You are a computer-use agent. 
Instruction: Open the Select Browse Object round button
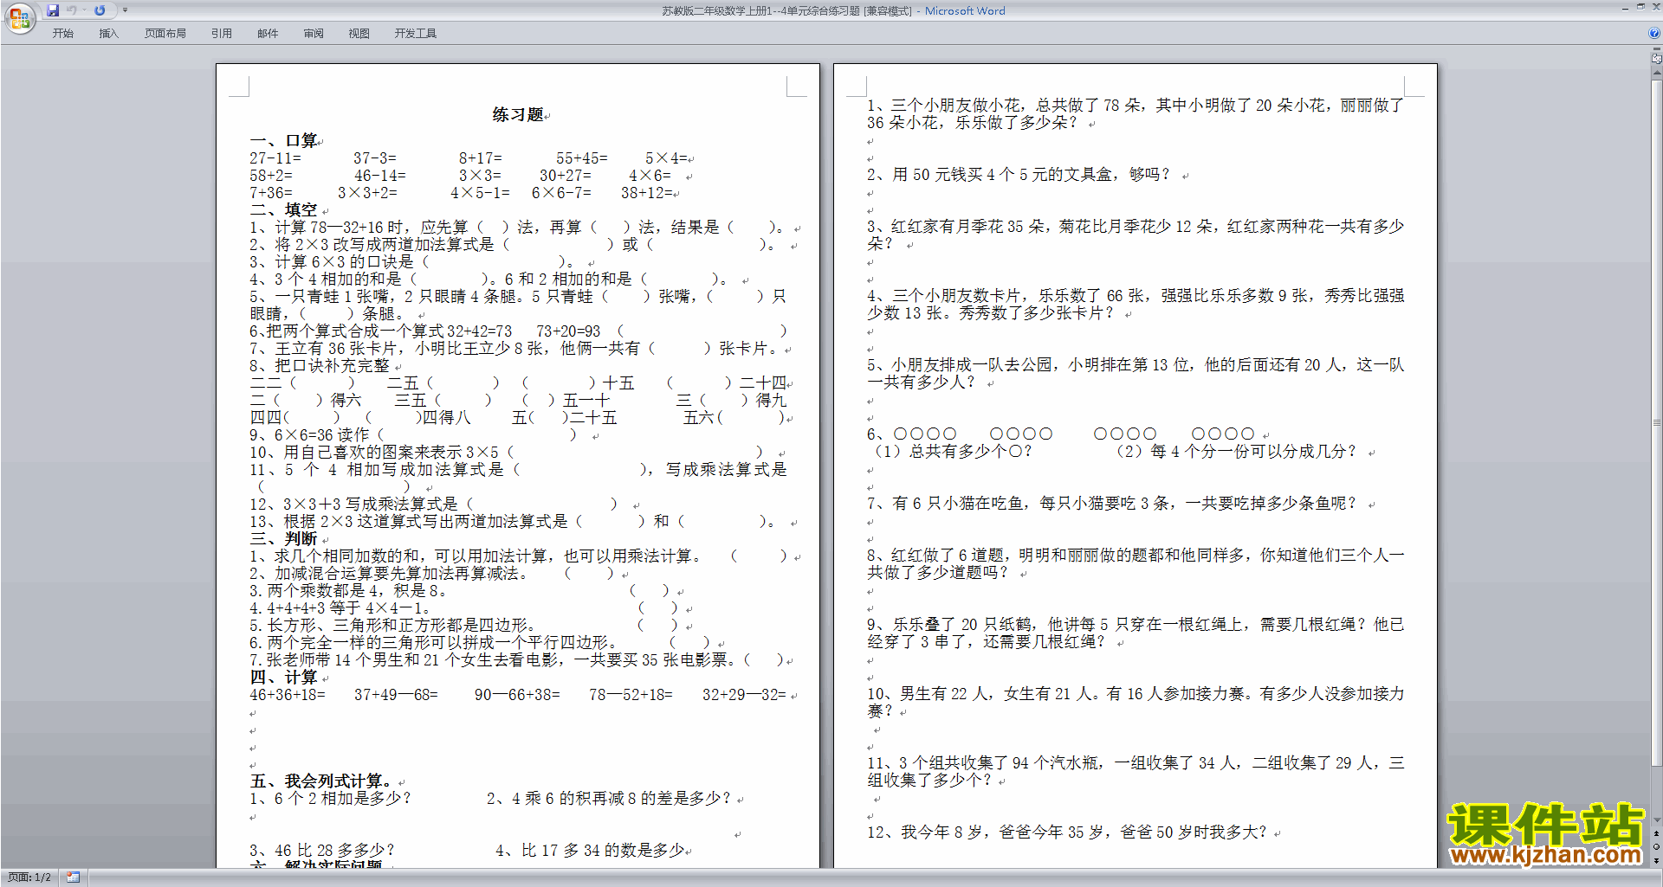click(1657, 846)
